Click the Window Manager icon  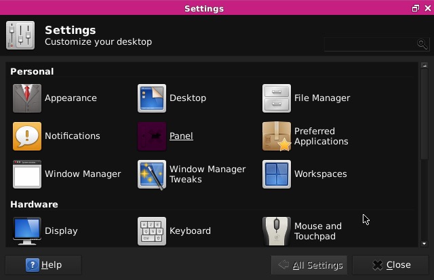[27, 174]
